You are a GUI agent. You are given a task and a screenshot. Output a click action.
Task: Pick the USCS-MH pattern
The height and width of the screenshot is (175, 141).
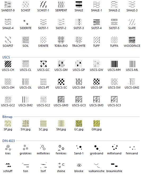[x=114, y=64]
